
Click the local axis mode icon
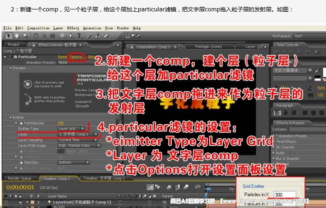click(128, 36)
